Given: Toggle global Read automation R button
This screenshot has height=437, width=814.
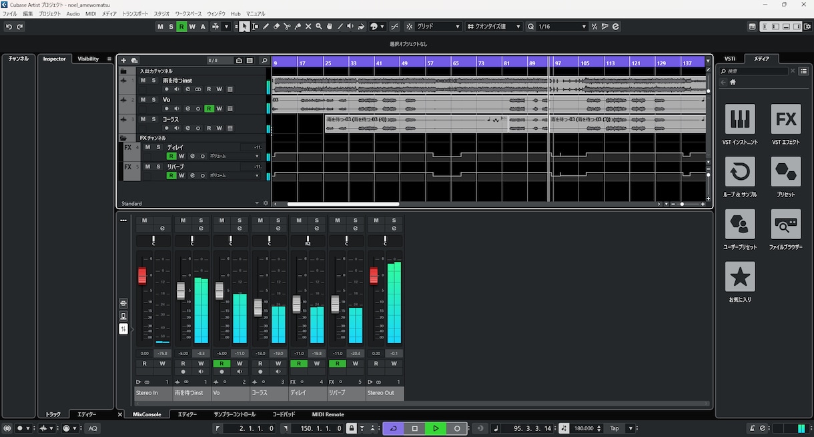Looking at the screenshot, I should (x=181, y=27).
